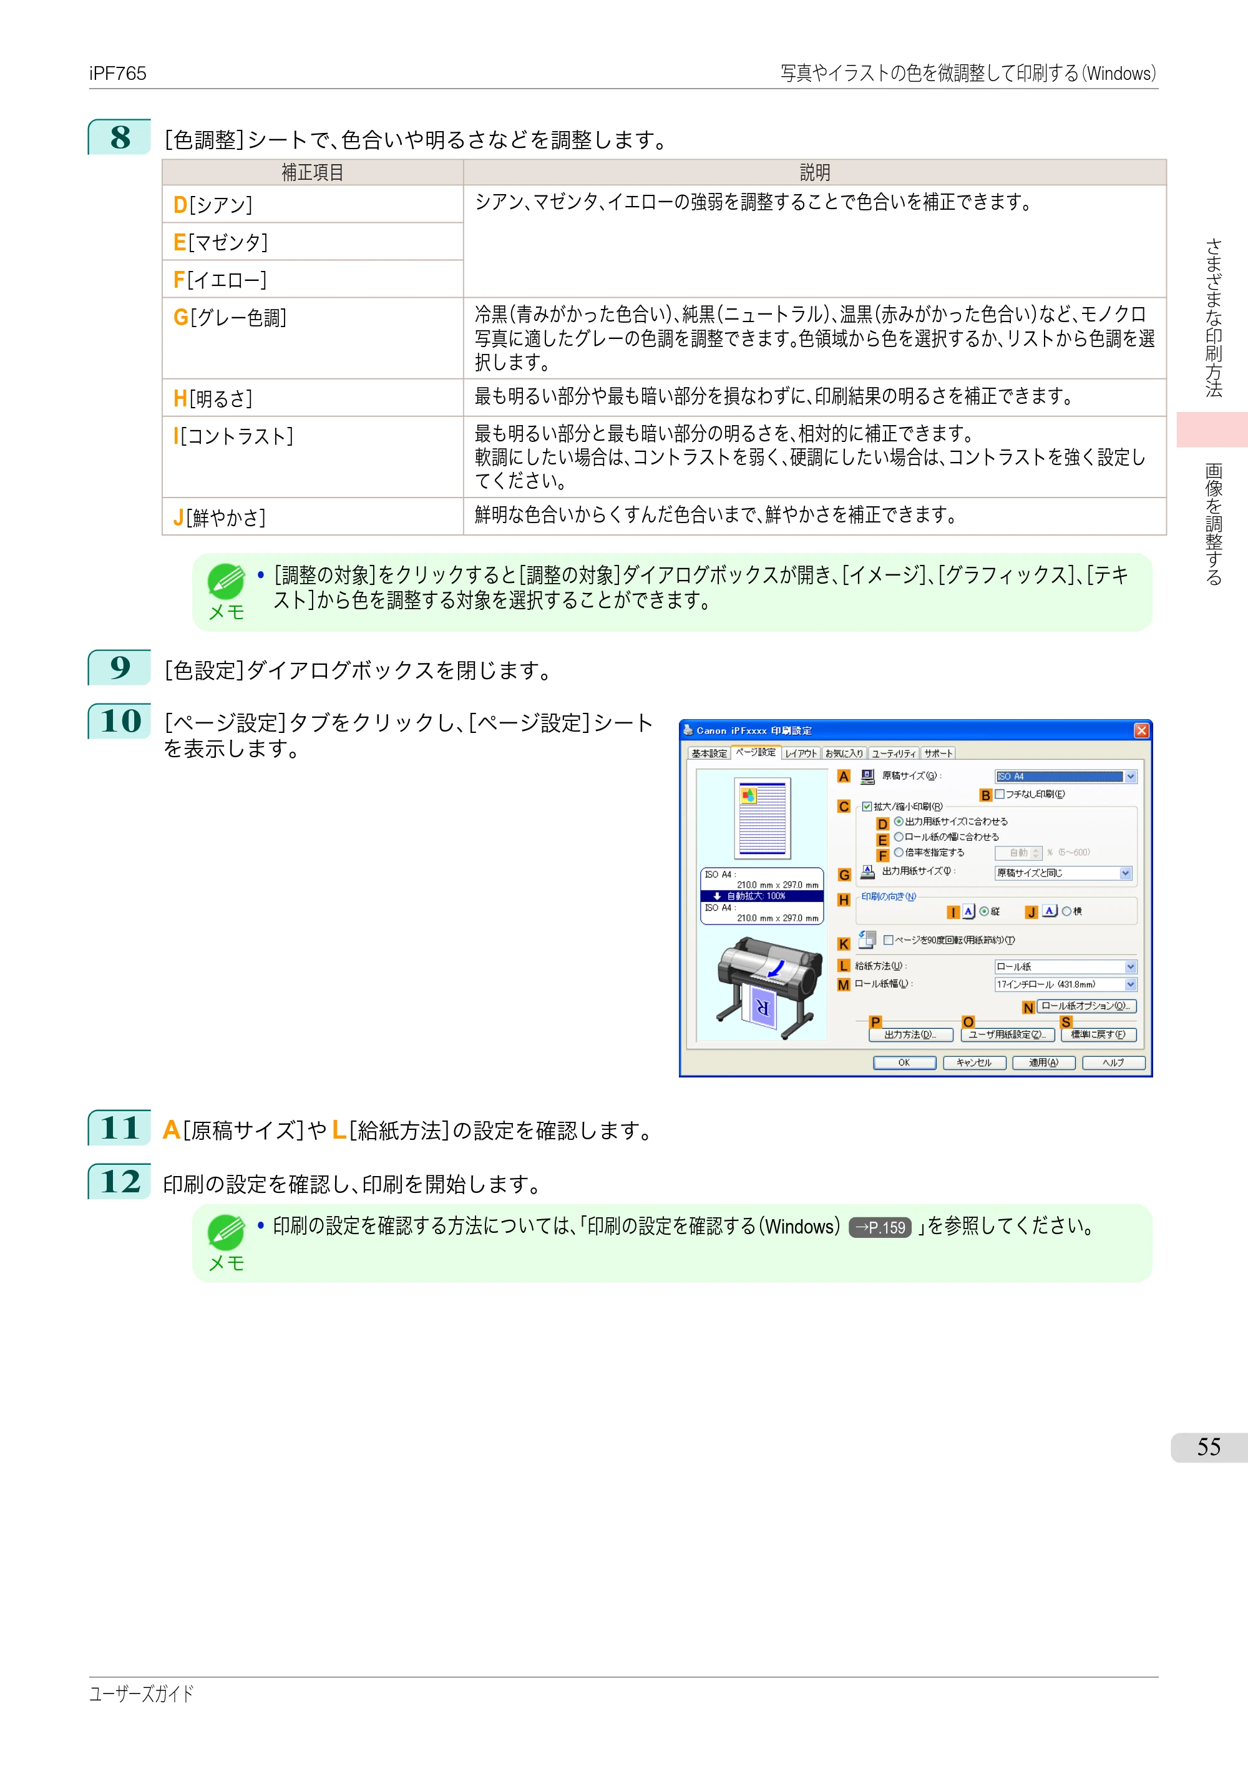Select 出力用紙サイズに合わせる radio button
Image resolution: width=1248 pixels, height=1766 pixels.
pyautogui.click(x=898, y=822)
